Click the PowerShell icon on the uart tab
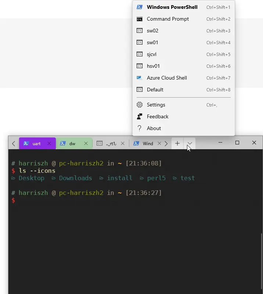Screen dimensions: 263x294 coord(26,143)
